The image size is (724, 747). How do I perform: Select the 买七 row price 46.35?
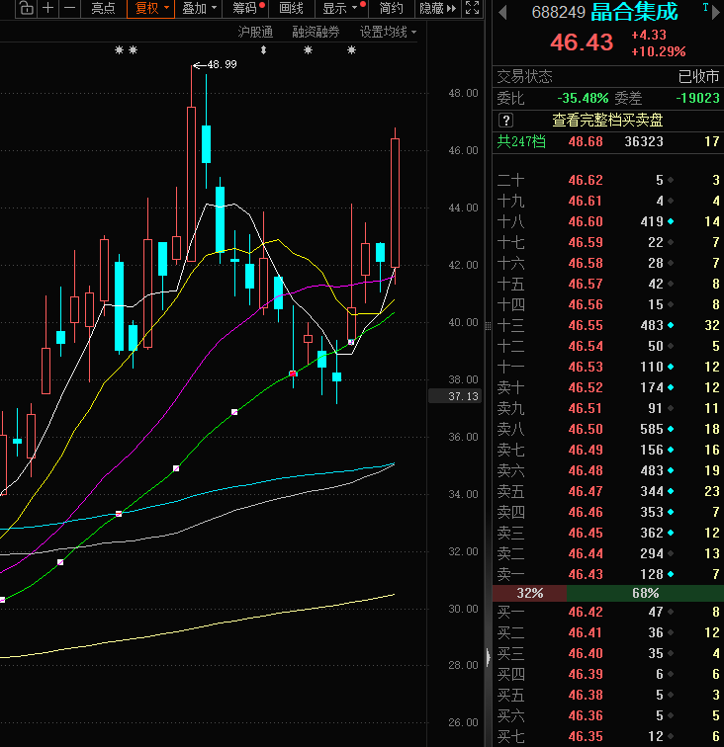(x=586, y=736)
